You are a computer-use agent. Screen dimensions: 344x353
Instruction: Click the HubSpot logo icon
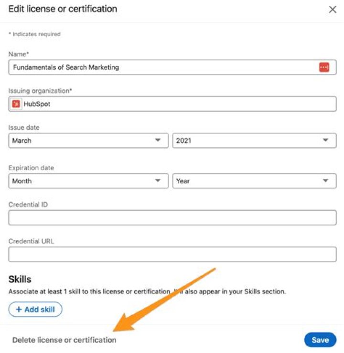click(16, 104)
